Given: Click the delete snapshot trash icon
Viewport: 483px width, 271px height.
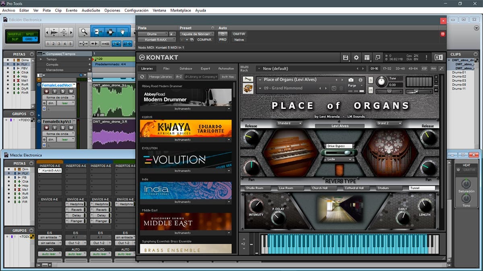Looking at the screenshot, I should click(341, 88).
